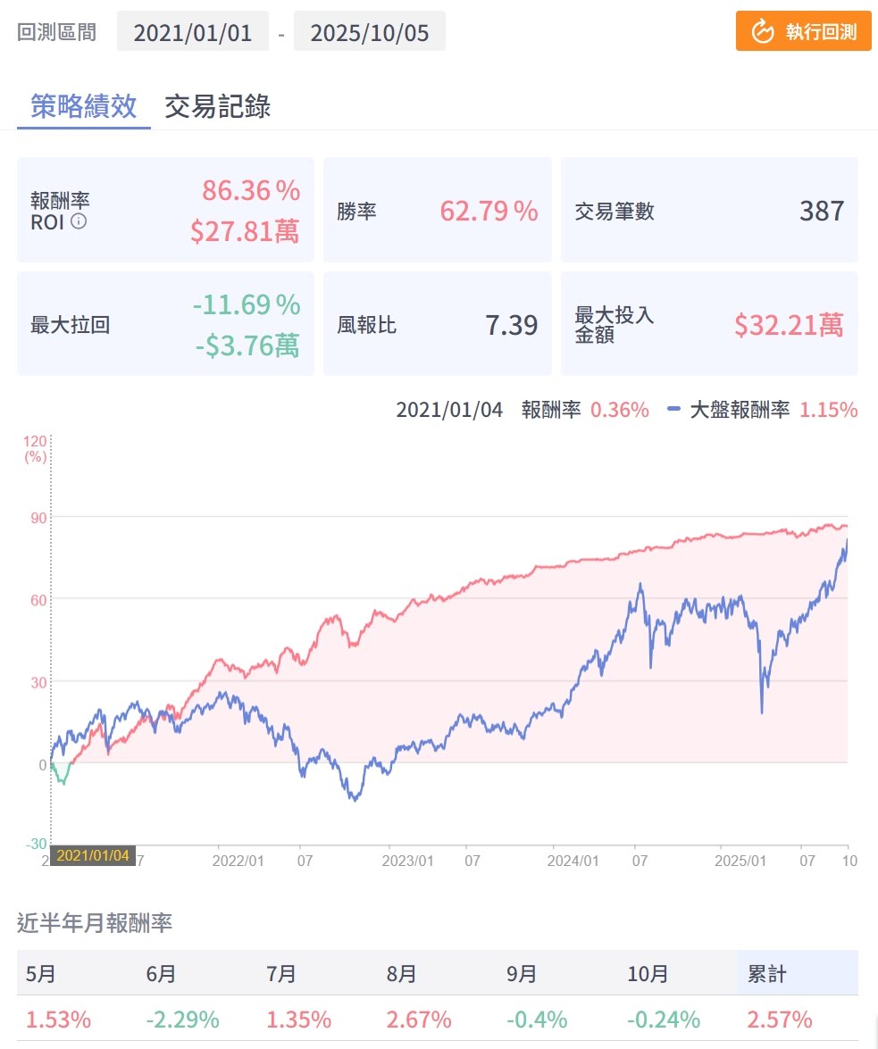Click the 2024/01 x-axis label
This screenshot has width=878, height=1049.
[573, 861]
